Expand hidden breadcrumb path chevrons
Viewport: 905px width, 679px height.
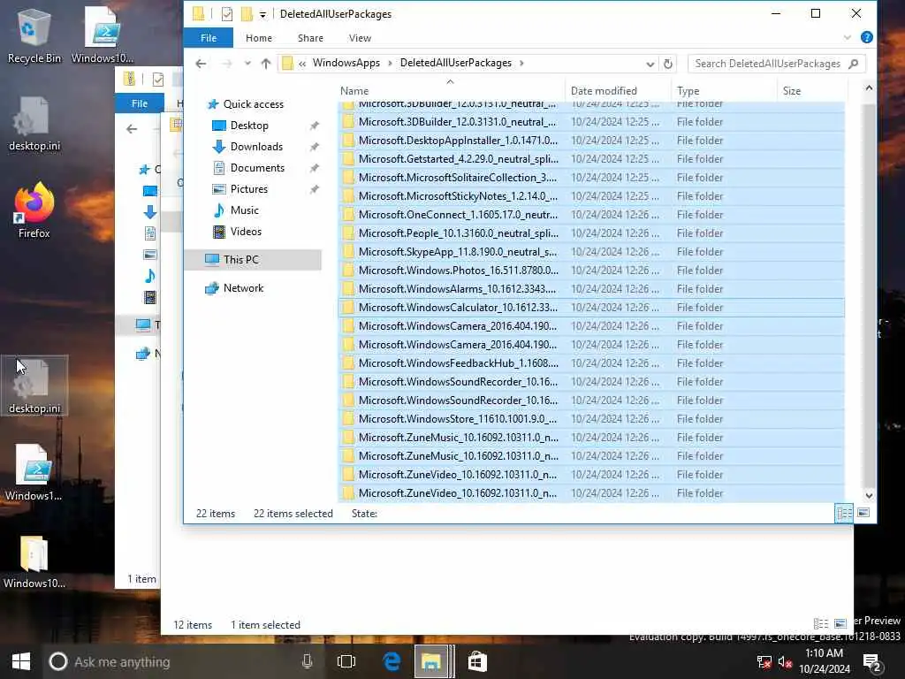302,64
